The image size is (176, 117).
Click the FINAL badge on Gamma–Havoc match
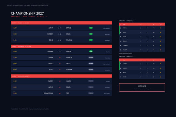coord(91,51)
